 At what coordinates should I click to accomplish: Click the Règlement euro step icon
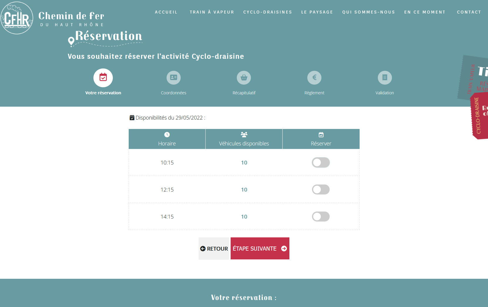pos(314,78)
